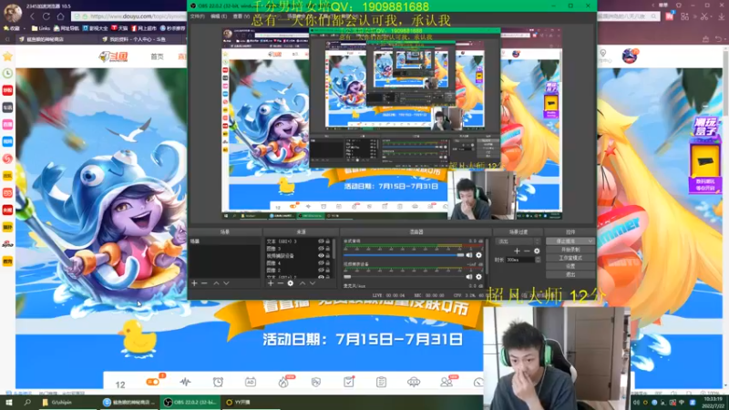The image size is (729, 410).
Task: Remove scene transition with minus icon
Action: click(527, 251)
